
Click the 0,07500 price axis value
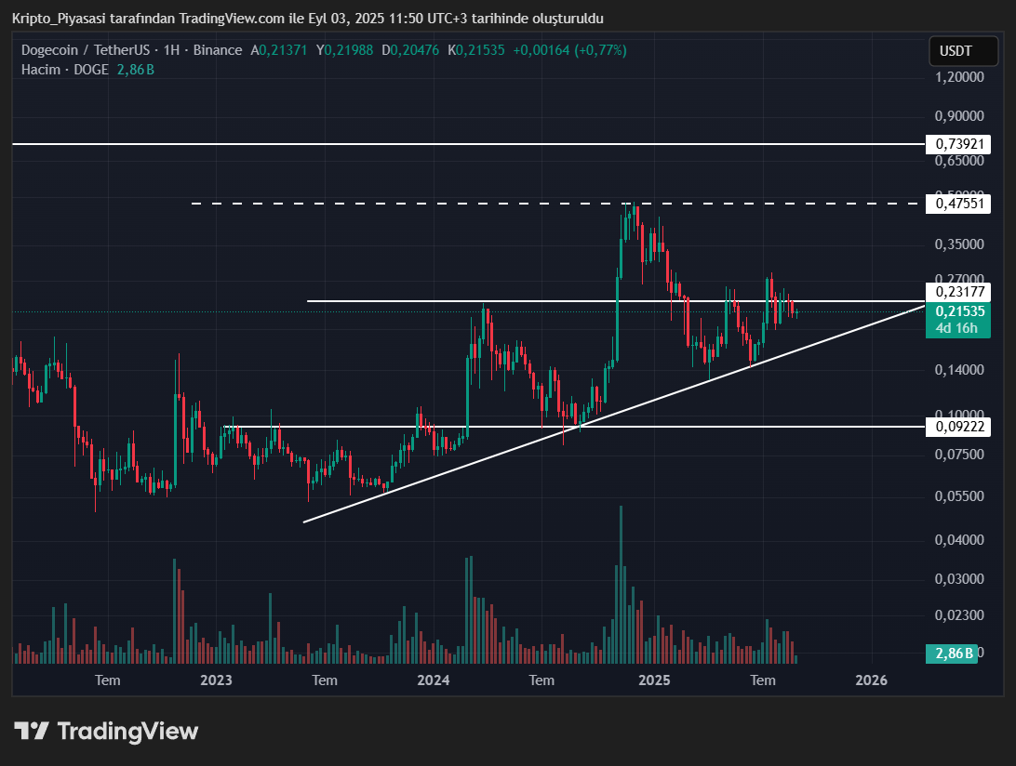pos(959,455)
